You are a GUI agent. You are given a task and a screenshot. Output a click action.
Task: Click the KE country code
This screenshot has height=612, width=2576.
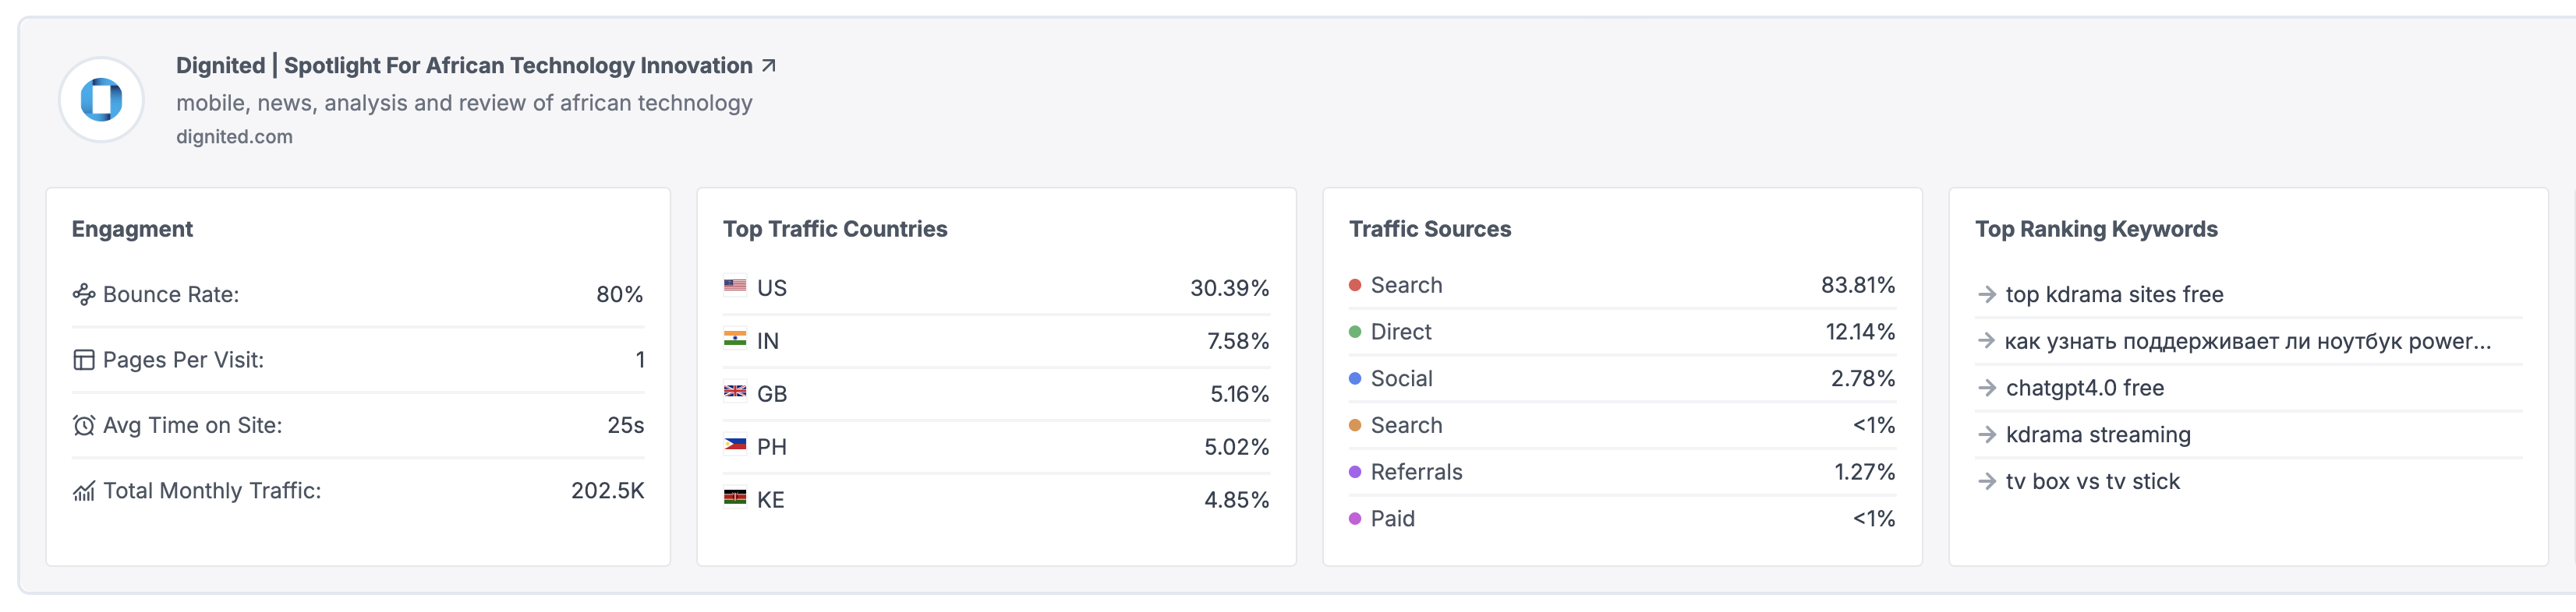(x=771, y=500)
